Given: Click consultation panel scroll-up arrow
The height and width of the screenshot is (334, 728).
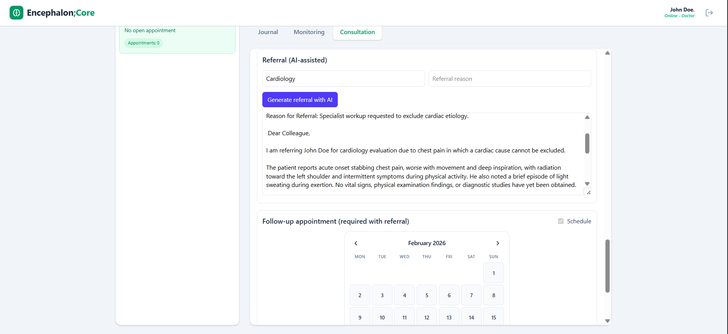Looking at the screenshot, I should (607, 53).
